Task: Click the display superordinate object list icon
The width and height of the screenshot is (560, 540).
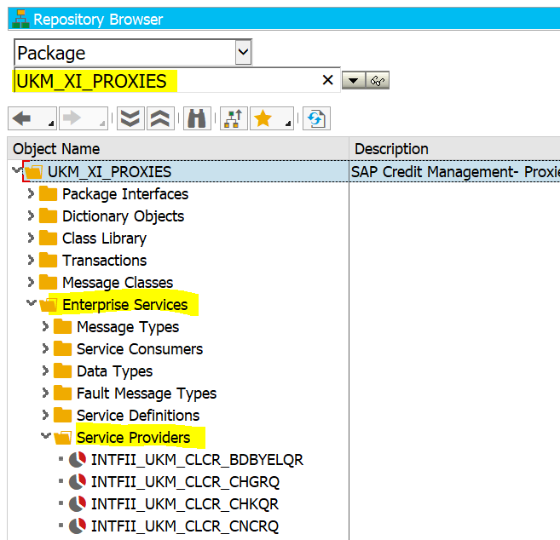Action: pos(234,118)
